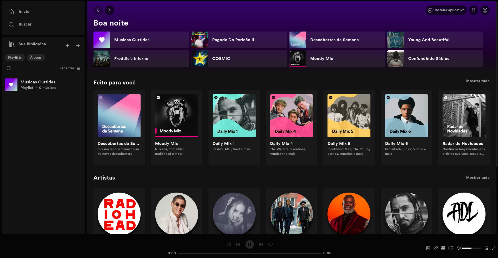Open Descobertas da Semana shortcut tile
Screen dimensions: 498x258
[337, 40]
